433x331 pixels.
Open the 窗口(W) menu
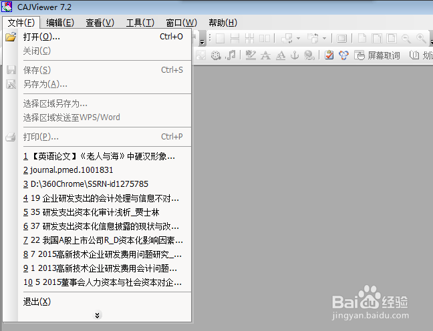coord(181,23)
